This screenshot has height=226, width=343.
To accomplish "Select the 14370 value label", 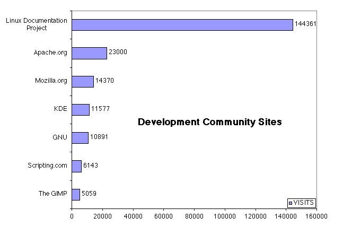I will (x=104, y=81).
